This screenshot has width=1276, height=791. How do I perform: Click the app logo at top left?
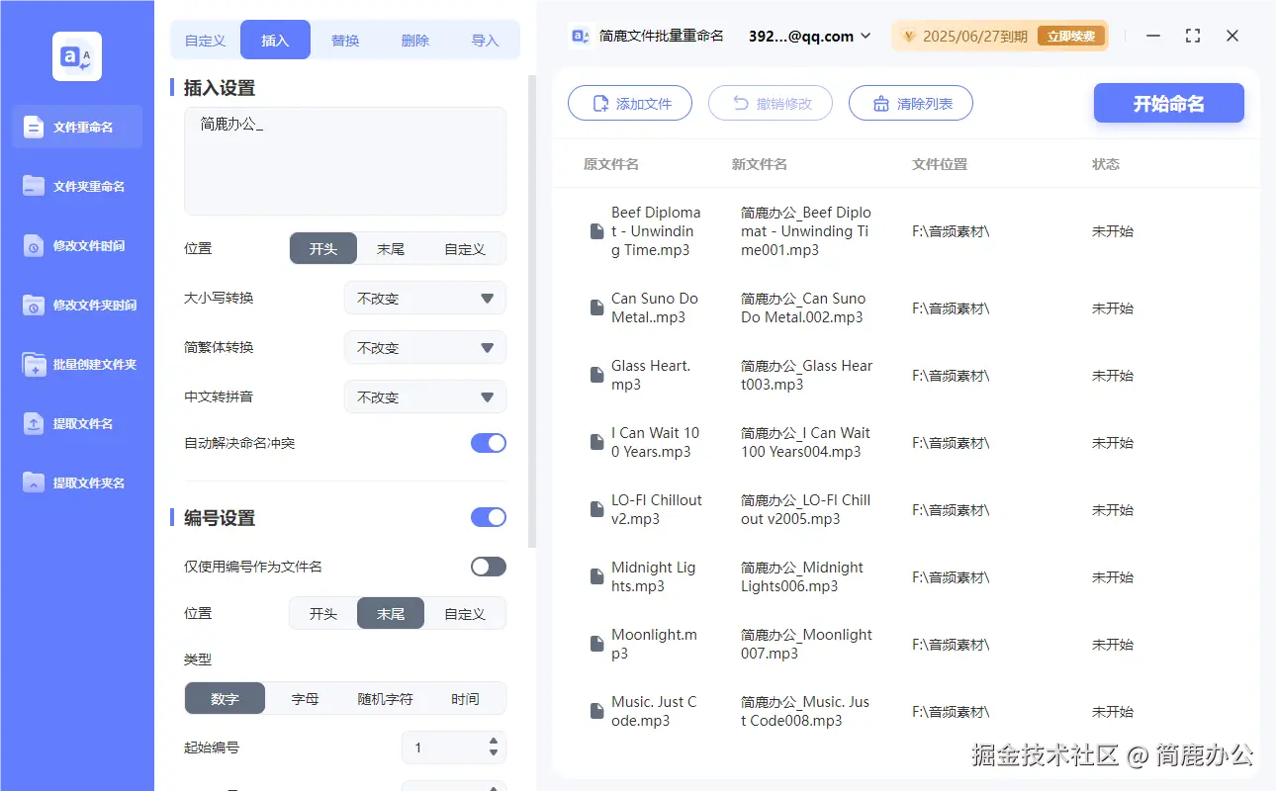76,56
